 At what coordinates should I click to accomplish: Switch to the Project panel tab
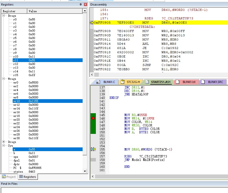click(9, 177)
